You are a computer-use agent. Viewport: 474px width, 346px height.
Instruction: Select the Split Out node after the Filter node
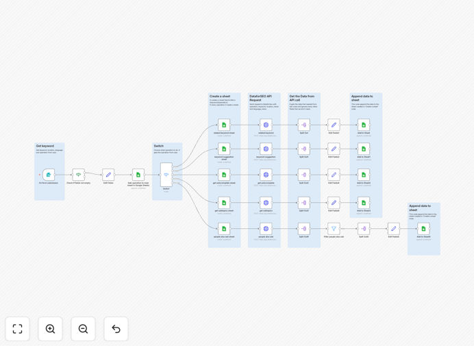(364, 229)
